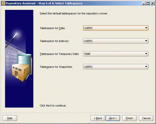Click the Repository Assistant title bar icon

[3, 3]
